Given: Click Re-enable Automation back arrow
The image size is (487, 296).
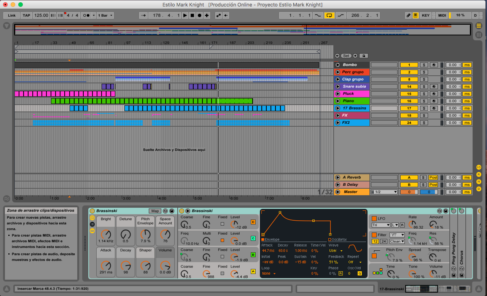Looking at the screenshot, I should [226, 15].
